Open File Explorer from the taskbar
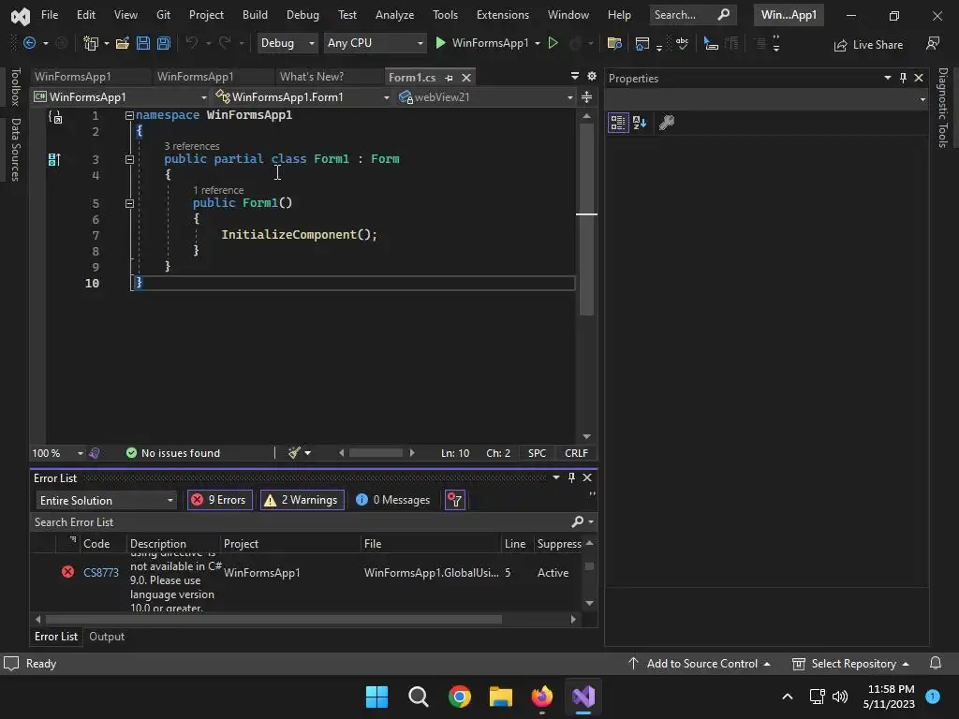959x719 pixels. [500, 697]
